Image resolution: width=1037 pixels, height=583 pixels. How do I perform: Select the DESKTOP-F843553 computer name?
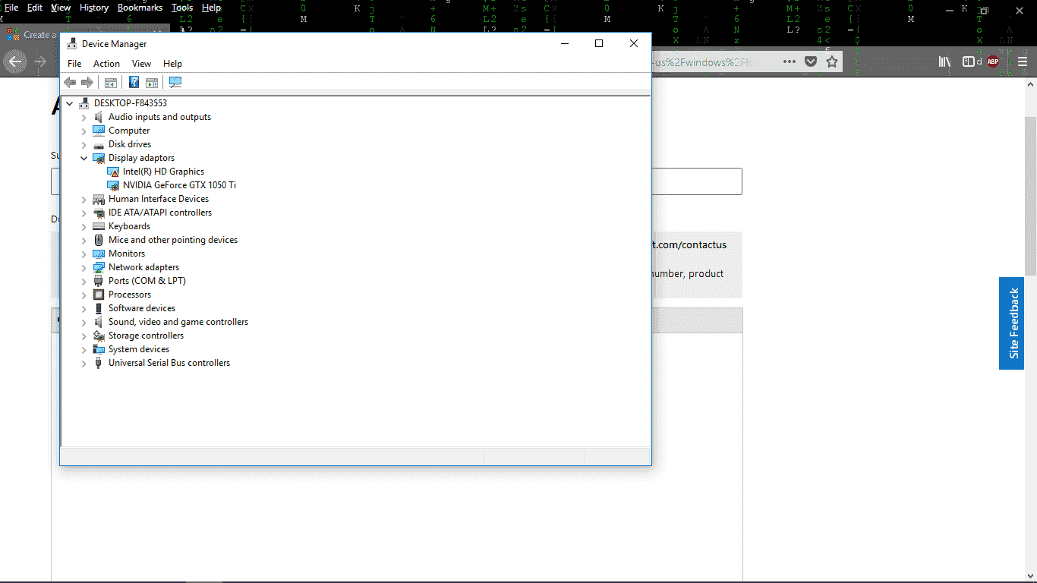click(x=131, y=103)
